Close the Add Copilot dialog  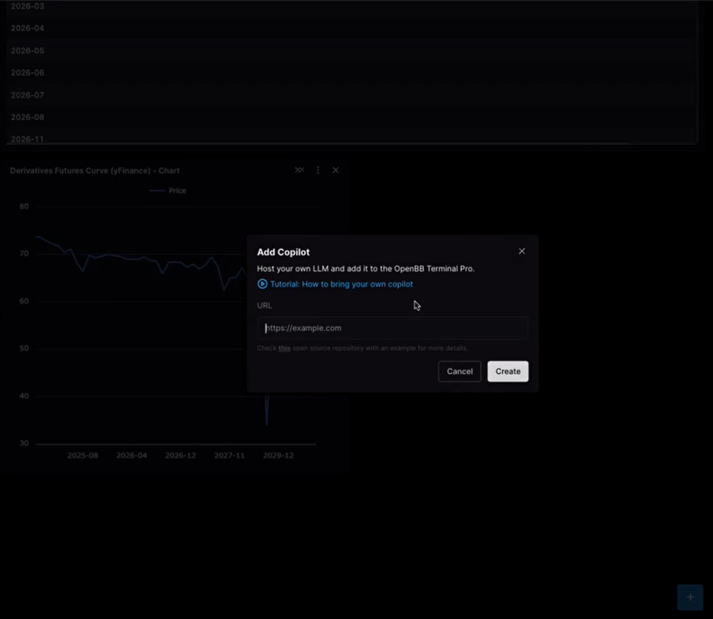[522, 251]
